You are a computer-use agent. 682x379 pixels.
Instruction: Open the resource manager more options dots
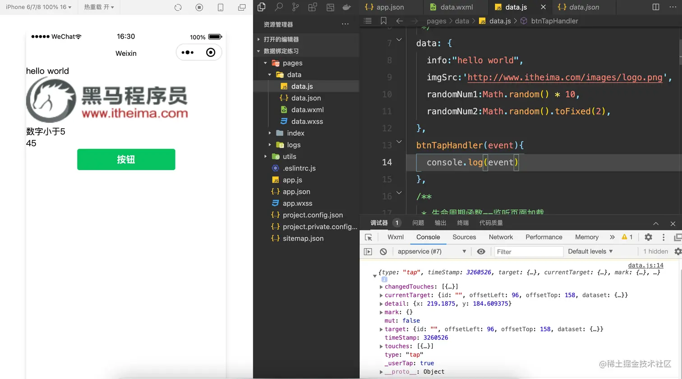(345, 24)
